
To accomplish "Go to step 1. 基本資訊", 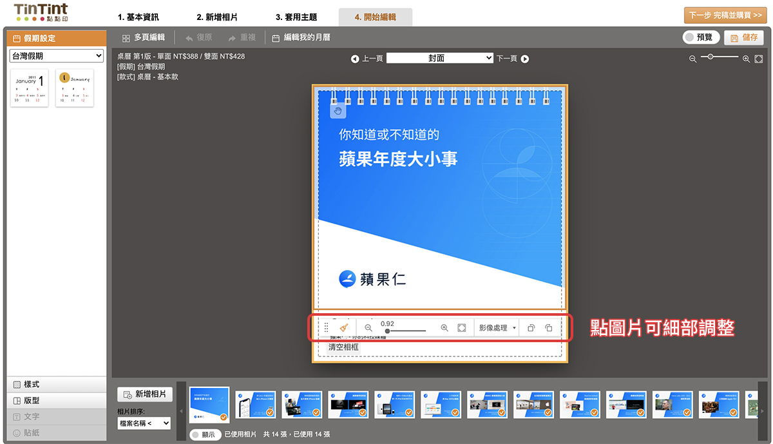I will tap(138, 17).
